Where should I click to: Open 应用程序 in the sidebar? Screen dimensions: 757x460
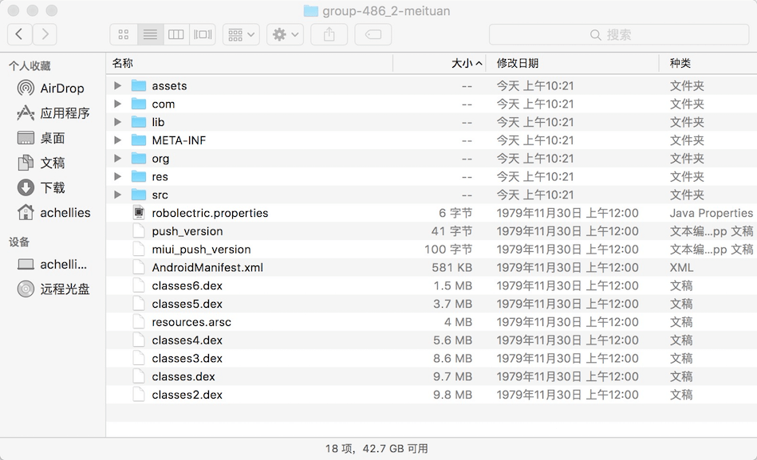(x=53, y=113)
